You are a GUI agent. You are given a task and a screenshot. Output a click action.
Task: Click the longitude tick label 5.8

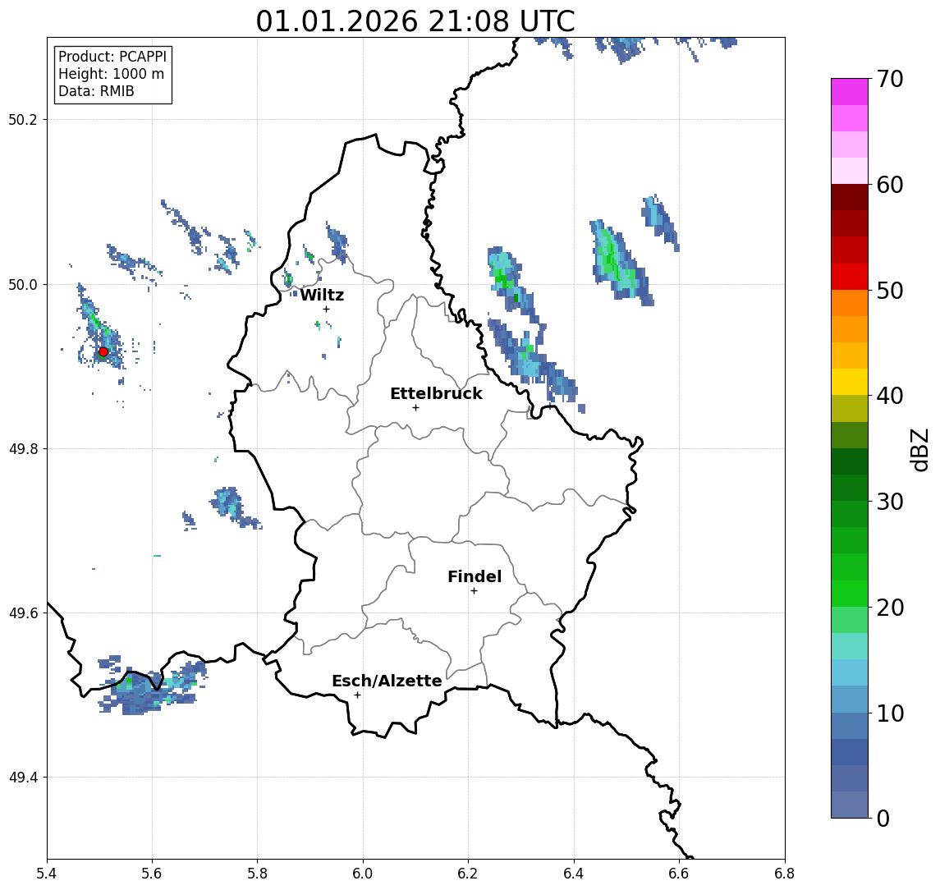tap(258, 874)
